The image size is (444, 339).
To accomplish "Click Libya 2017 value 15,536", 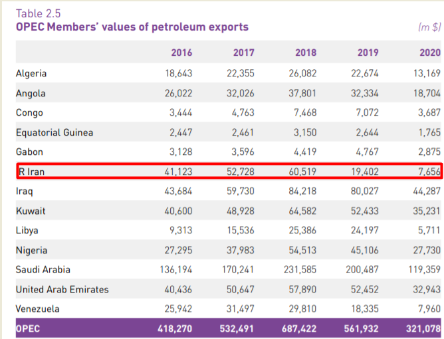I will click(241, 230).
